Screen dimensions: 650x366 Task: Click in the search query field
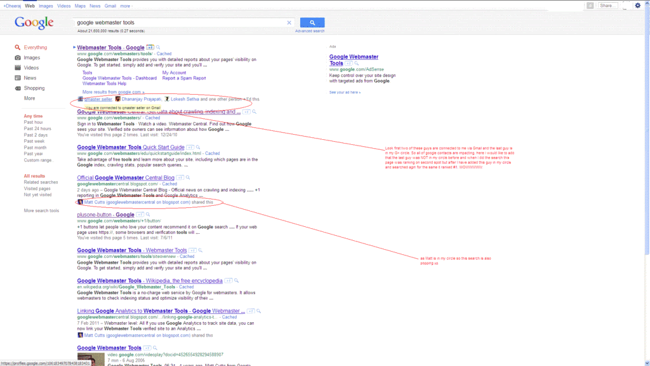(x=180, y=22)
